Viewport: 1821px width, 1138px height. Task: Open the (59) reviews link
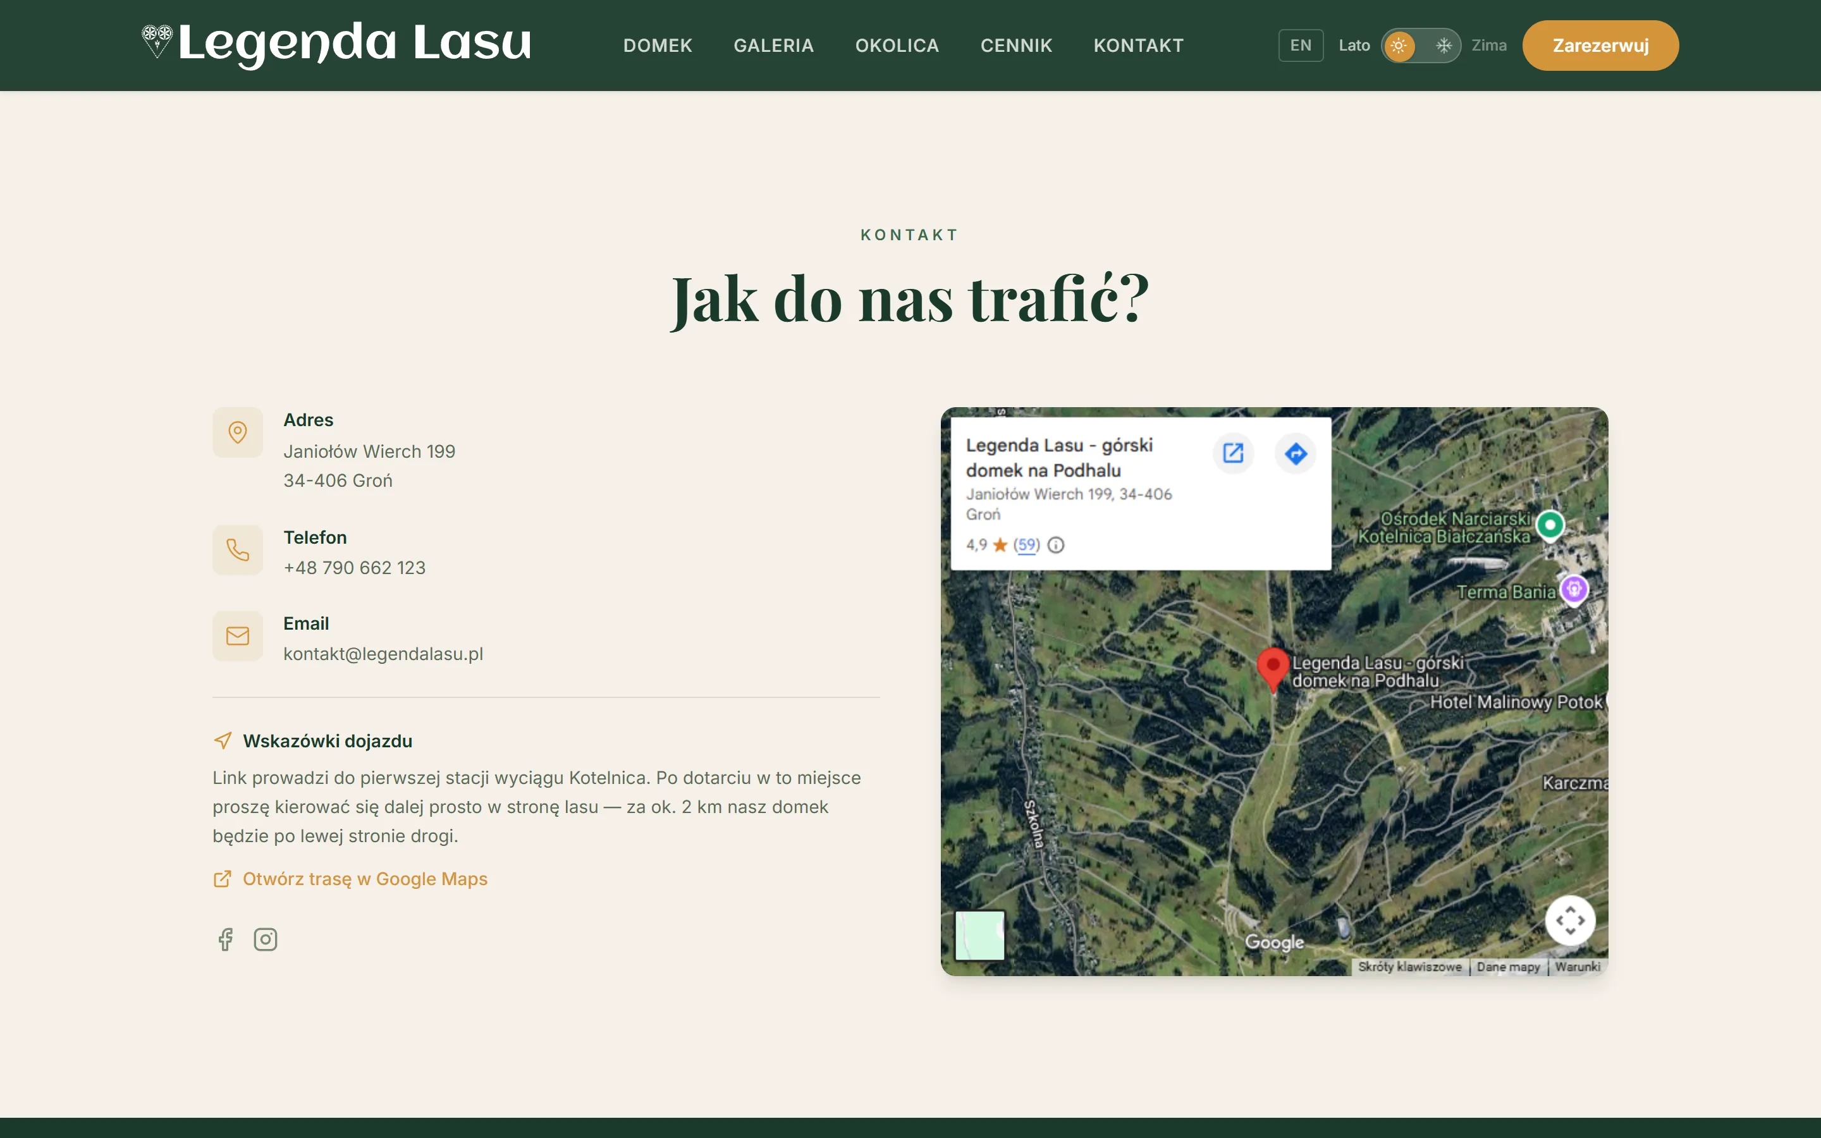[x=1026, y=544]
